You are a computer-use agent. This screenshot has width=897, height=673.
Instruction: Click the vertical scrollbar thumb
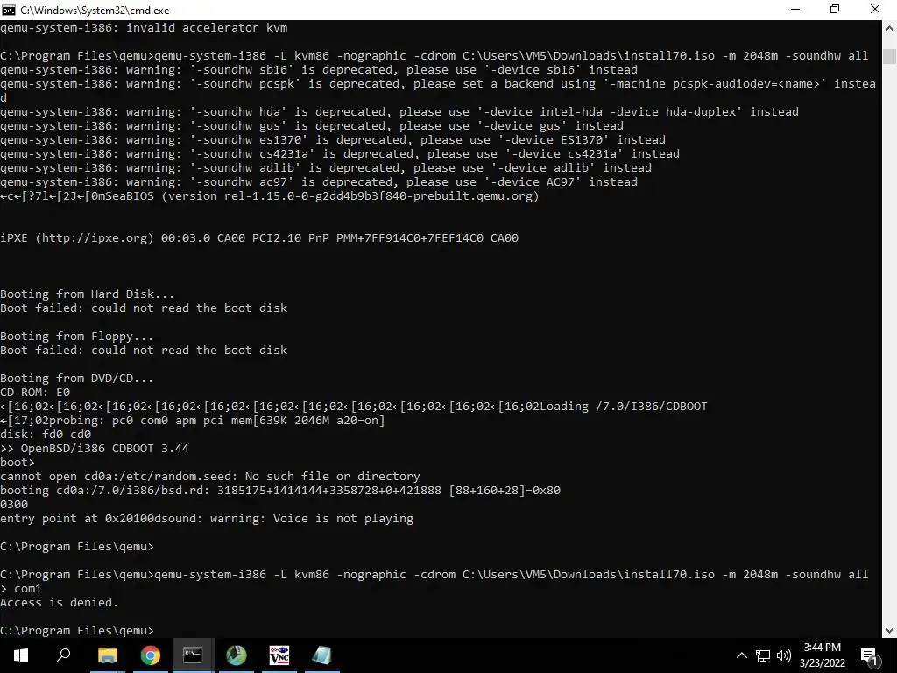(890, 57)
